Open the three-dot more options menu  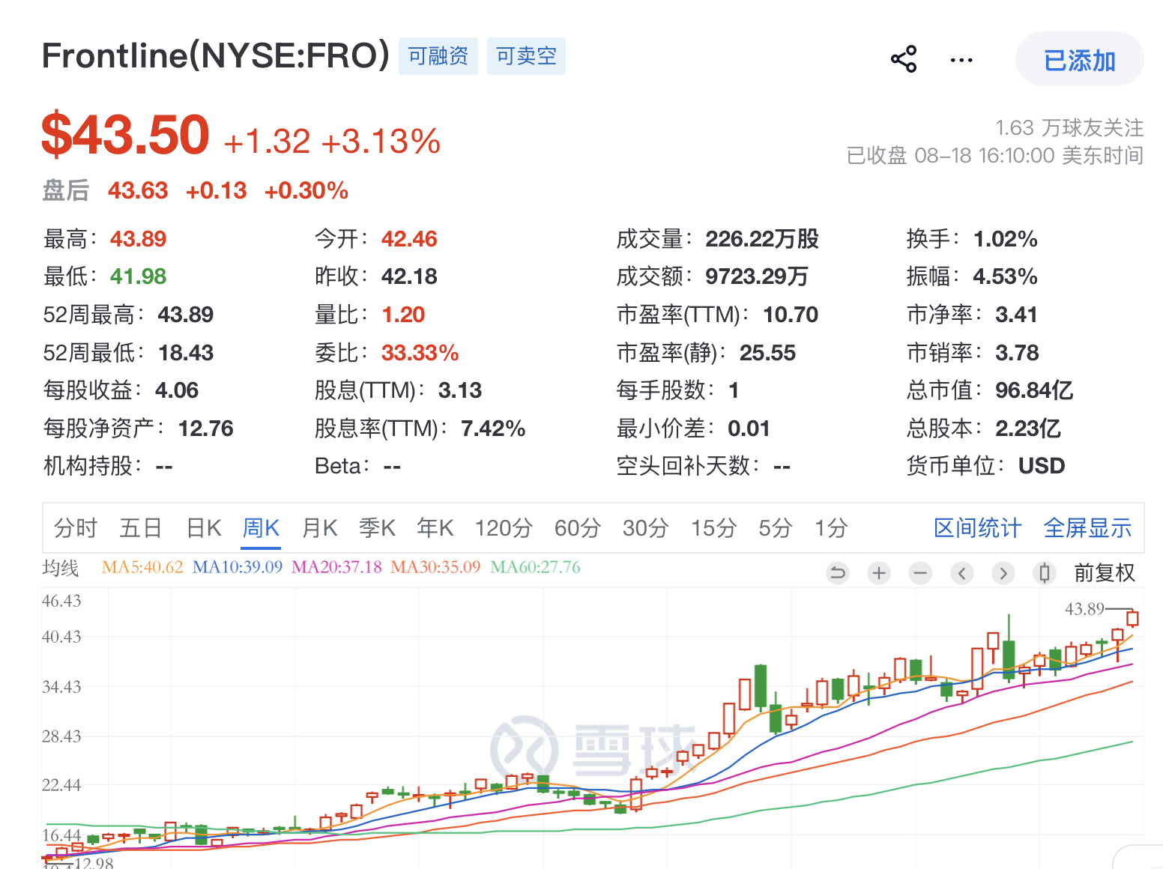coord(961,60)
